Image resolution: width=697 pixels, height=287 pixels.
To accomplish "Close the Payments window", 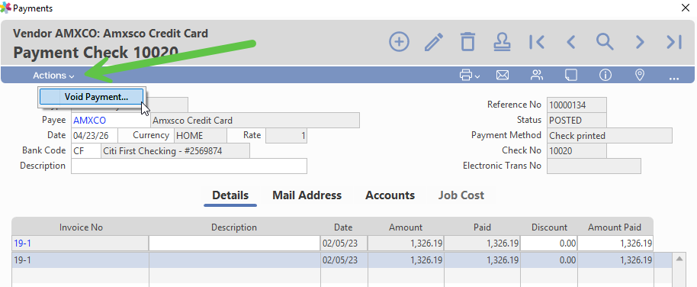I will click(685, 8).
